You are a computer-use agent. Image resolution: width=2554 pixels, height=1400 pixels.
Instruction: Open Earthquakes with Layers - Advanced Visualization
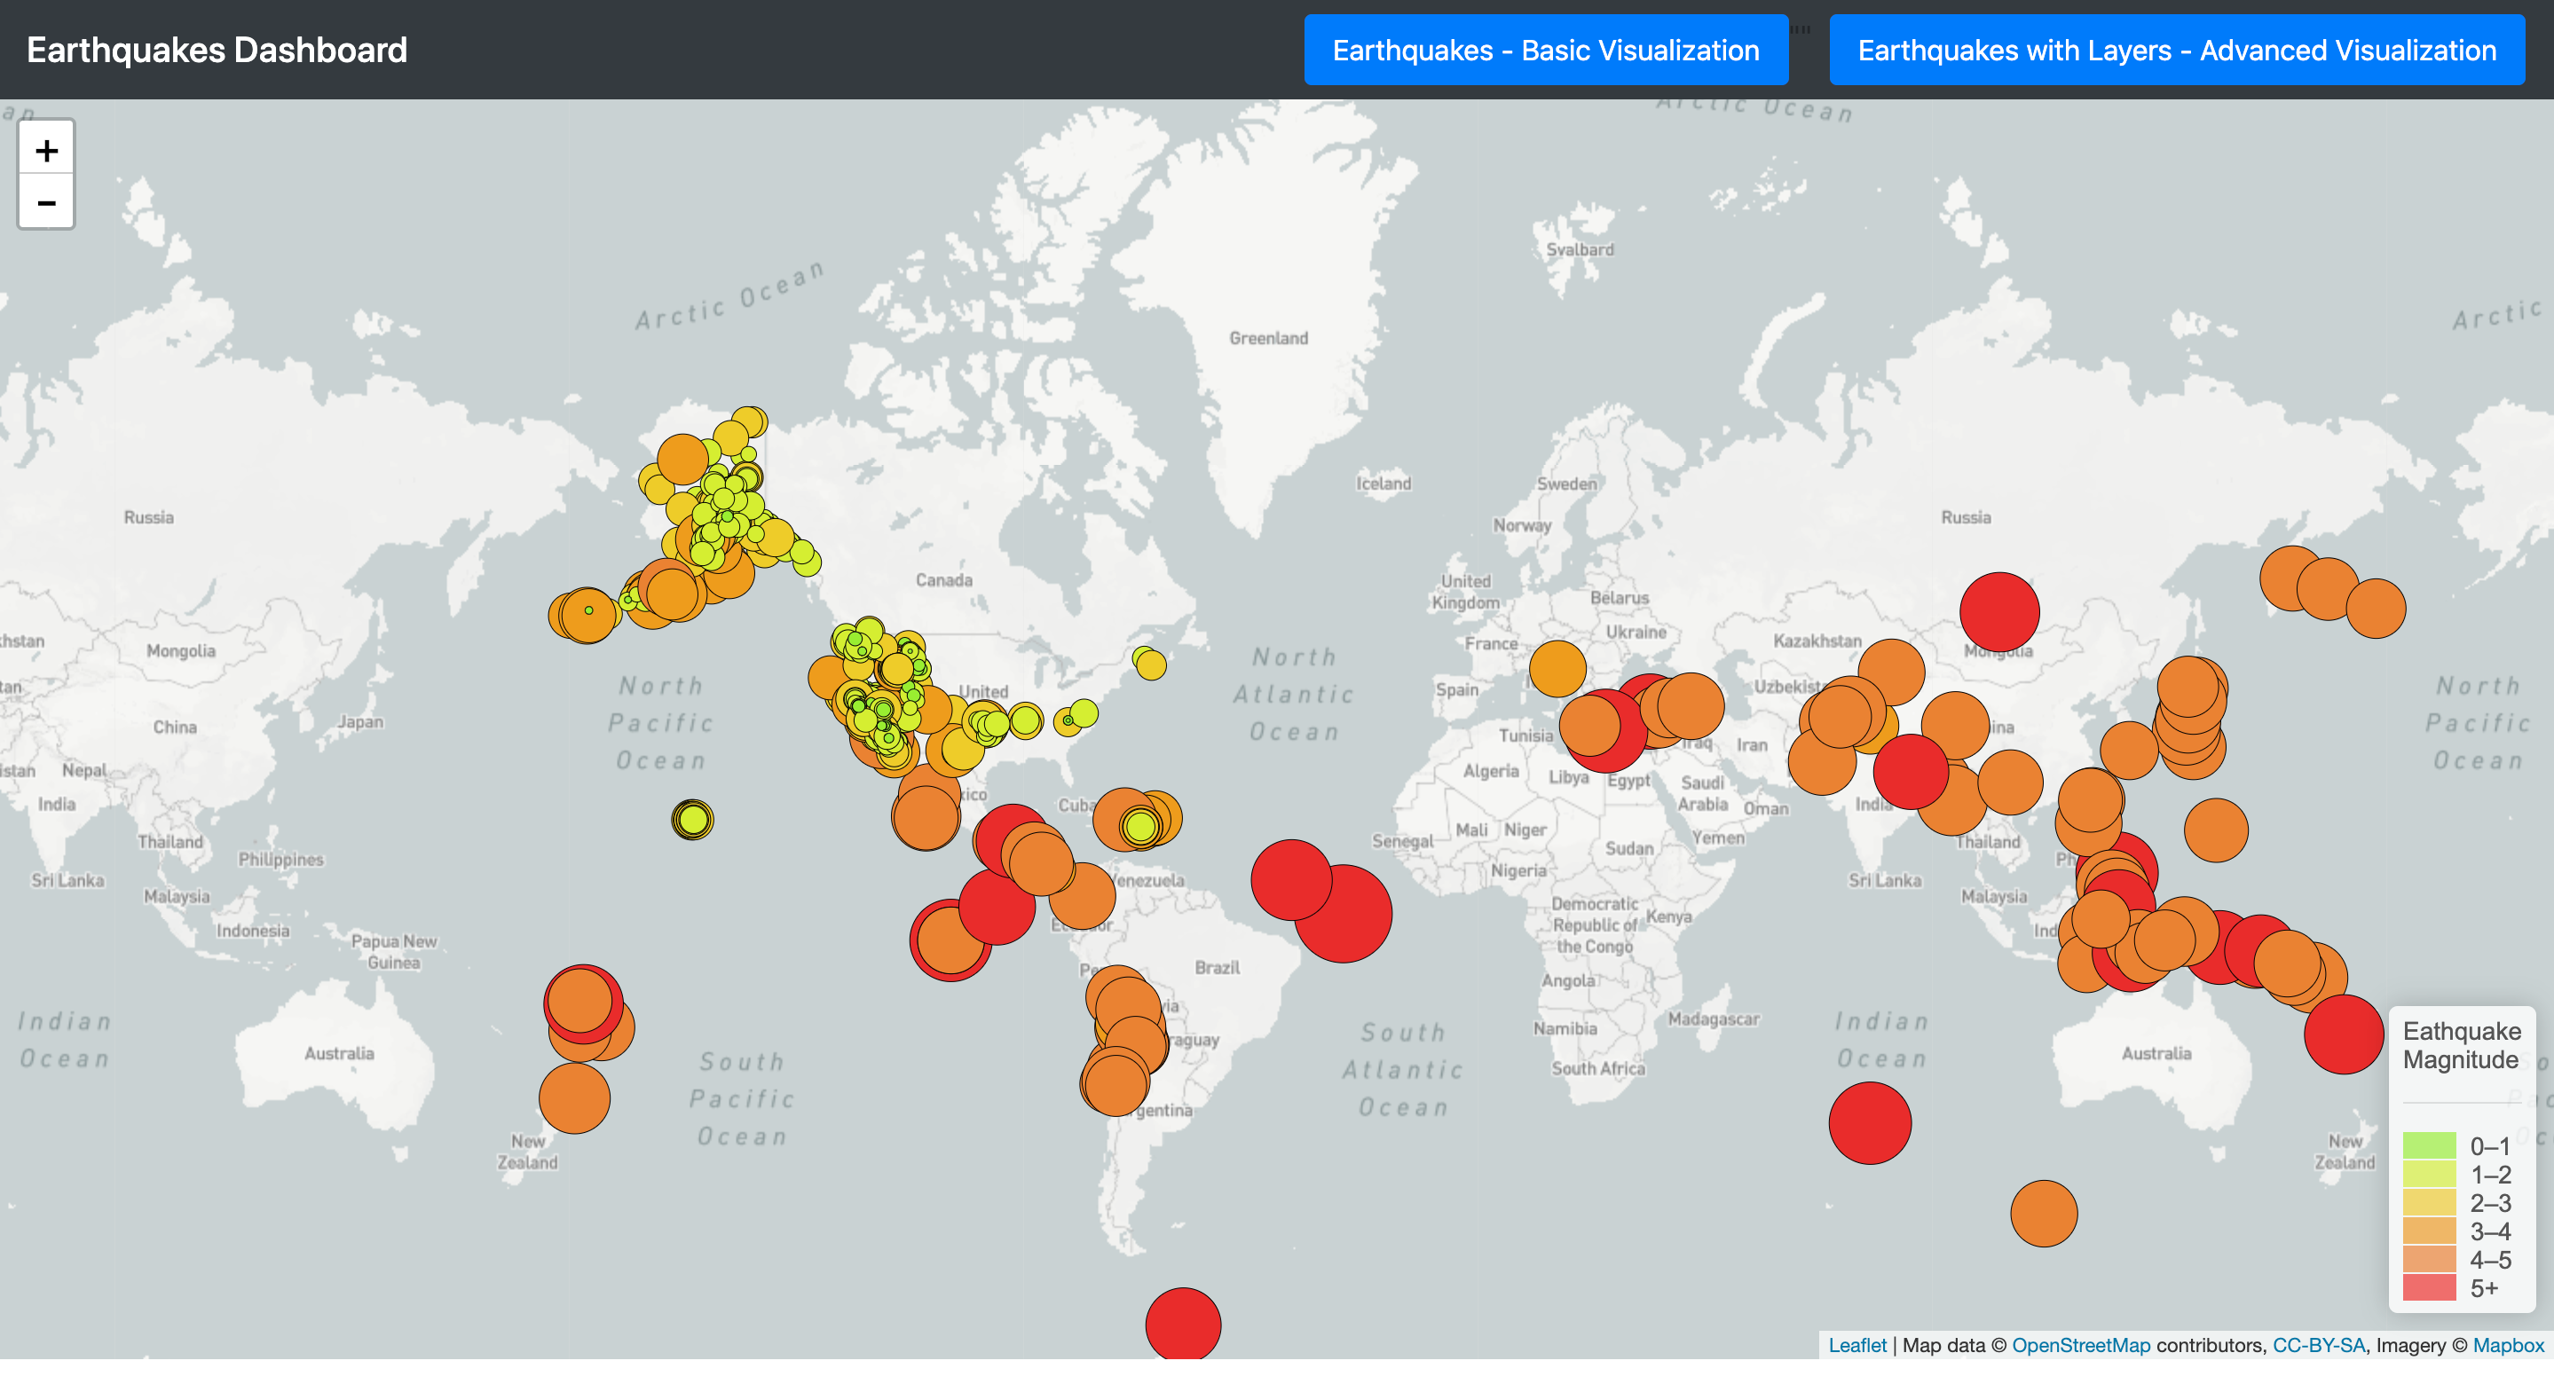point(2176,50)
